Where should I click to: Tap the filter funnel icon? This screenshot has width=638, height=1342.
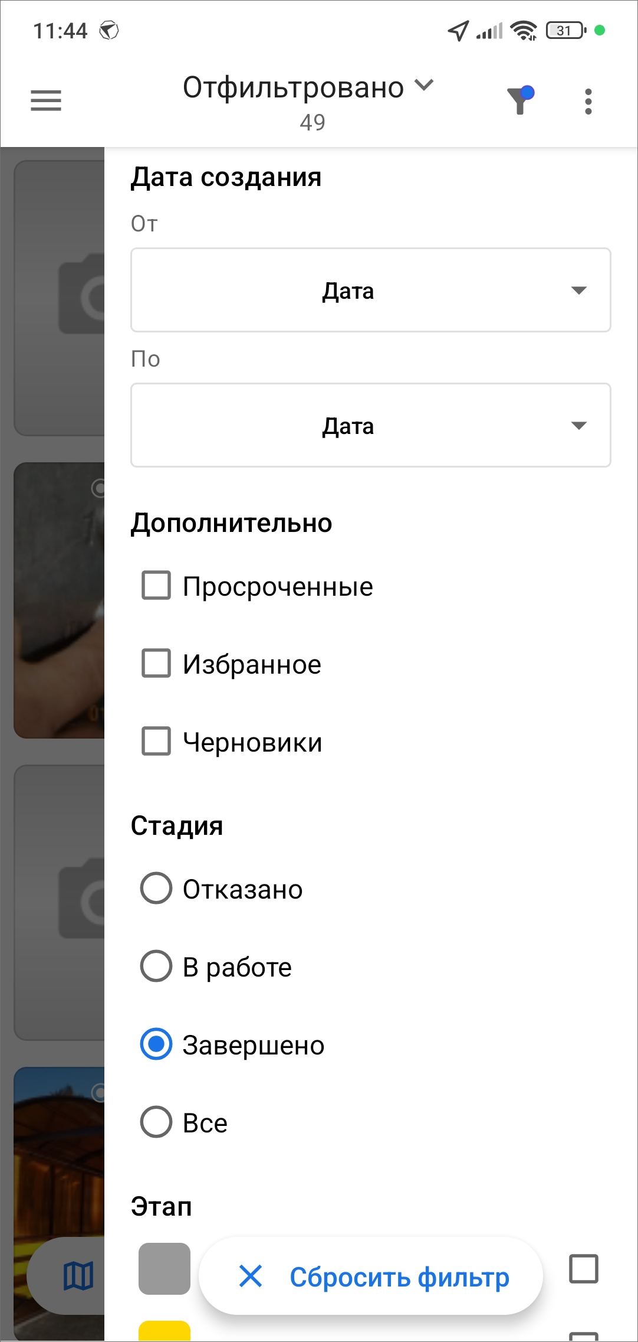coord(520,100)
